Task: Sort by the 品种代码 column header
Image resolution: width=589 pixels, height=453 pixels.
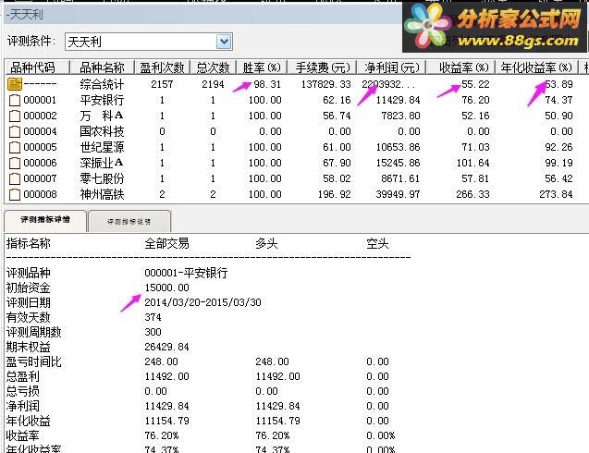Action: click(x=37, y=67)
